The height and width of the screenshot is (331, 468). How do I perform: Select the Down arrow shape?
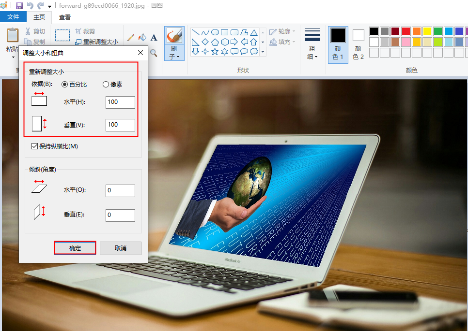[196, 52]
